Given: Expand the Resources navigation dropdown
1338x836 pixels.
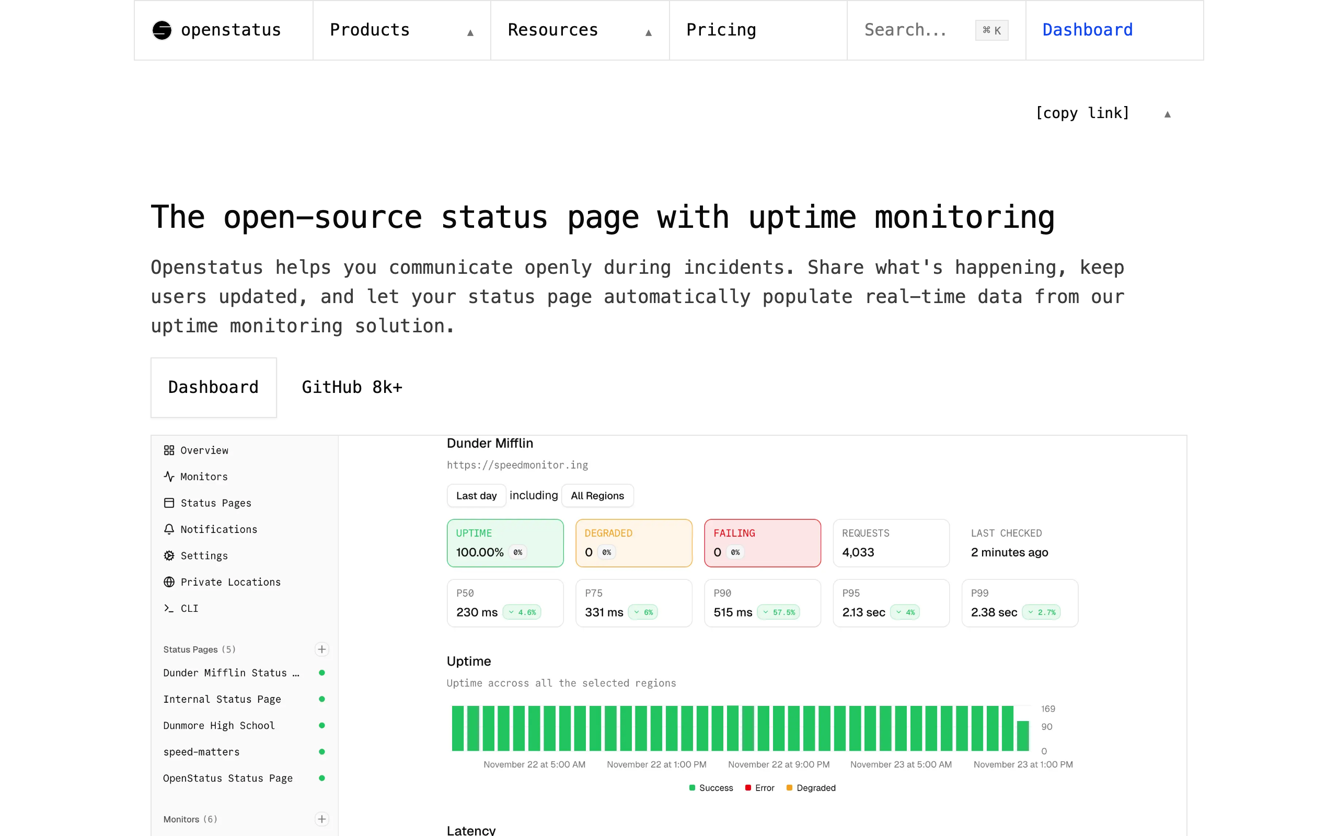Looking at the screenshot, I should point(580,30).
